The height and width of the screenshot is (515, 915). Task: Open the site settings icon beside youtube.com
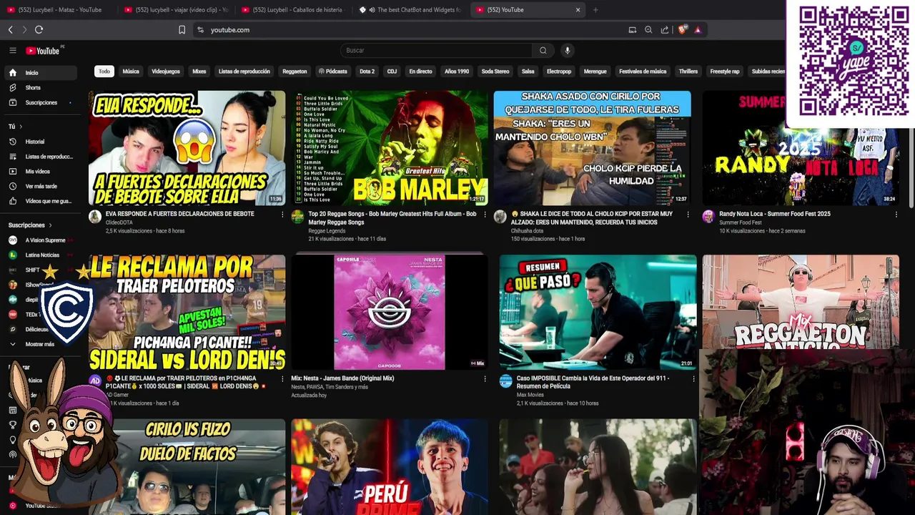point(200,30)
